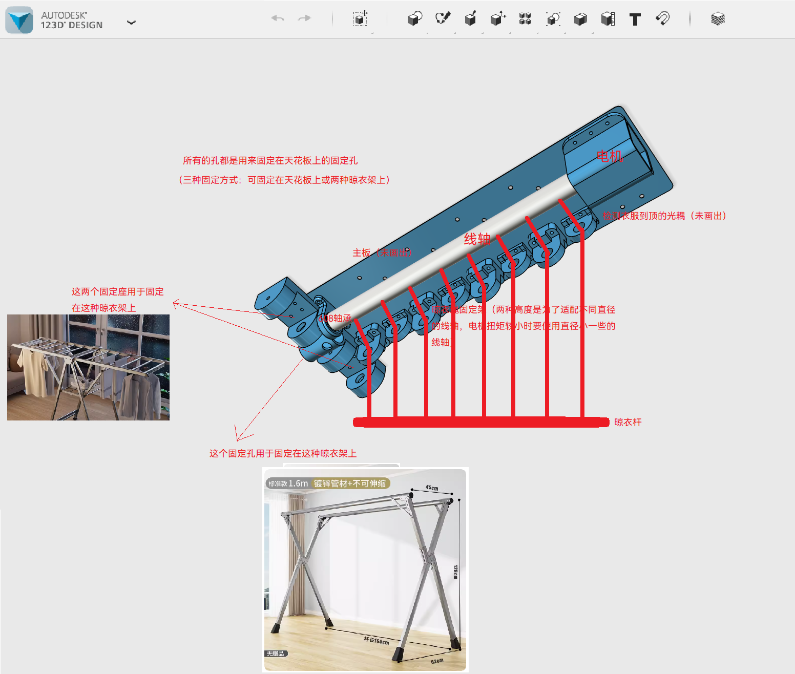Click the Undo arrow

(x=278, y=18)
